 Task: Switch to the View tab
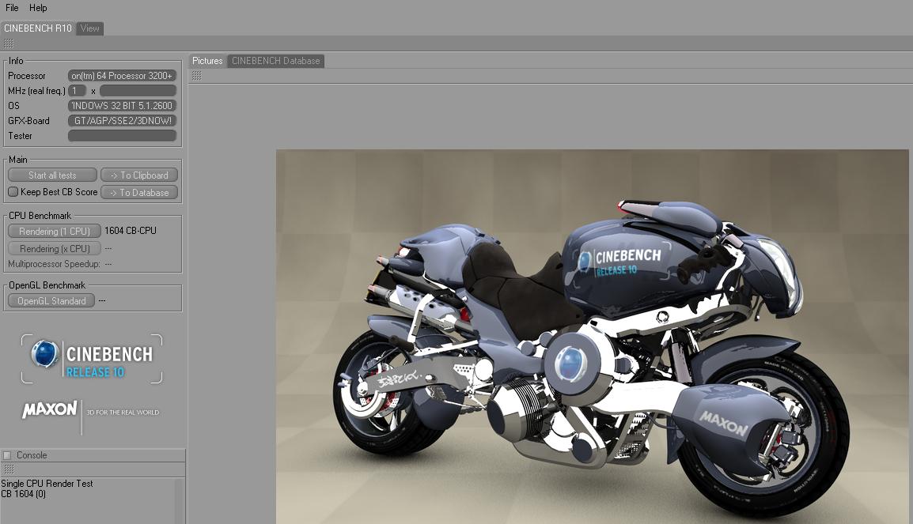[89, 28]
